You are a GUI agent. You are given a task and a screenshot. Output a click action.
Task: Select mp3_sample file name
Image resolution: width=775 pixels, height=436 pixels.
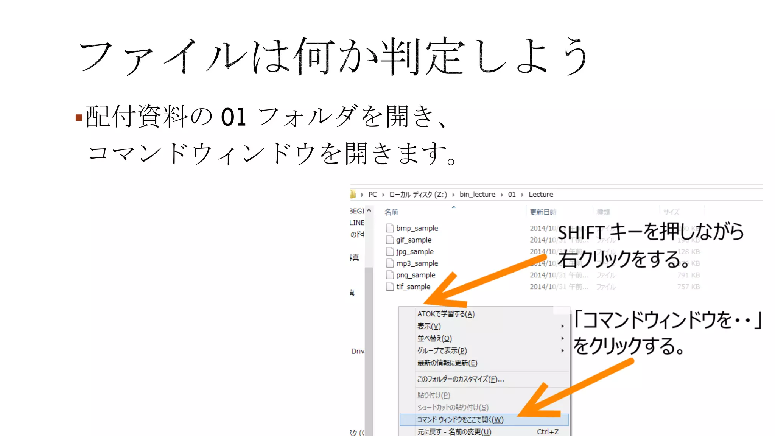(417, 263)
